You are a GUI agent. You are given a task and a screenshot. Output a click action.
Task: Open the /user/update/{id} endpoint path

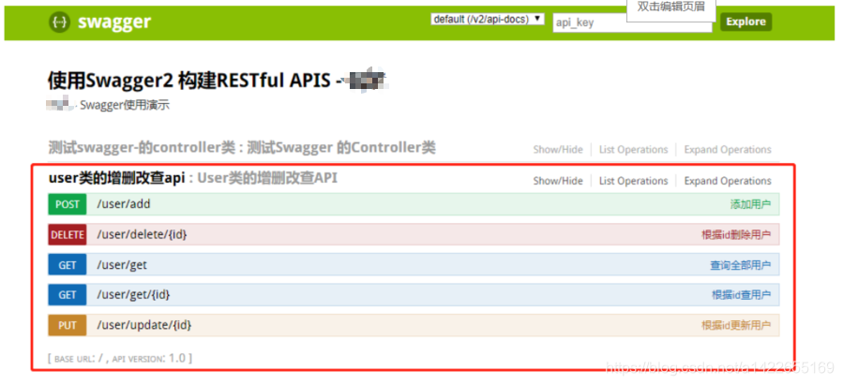coord(144,325)
